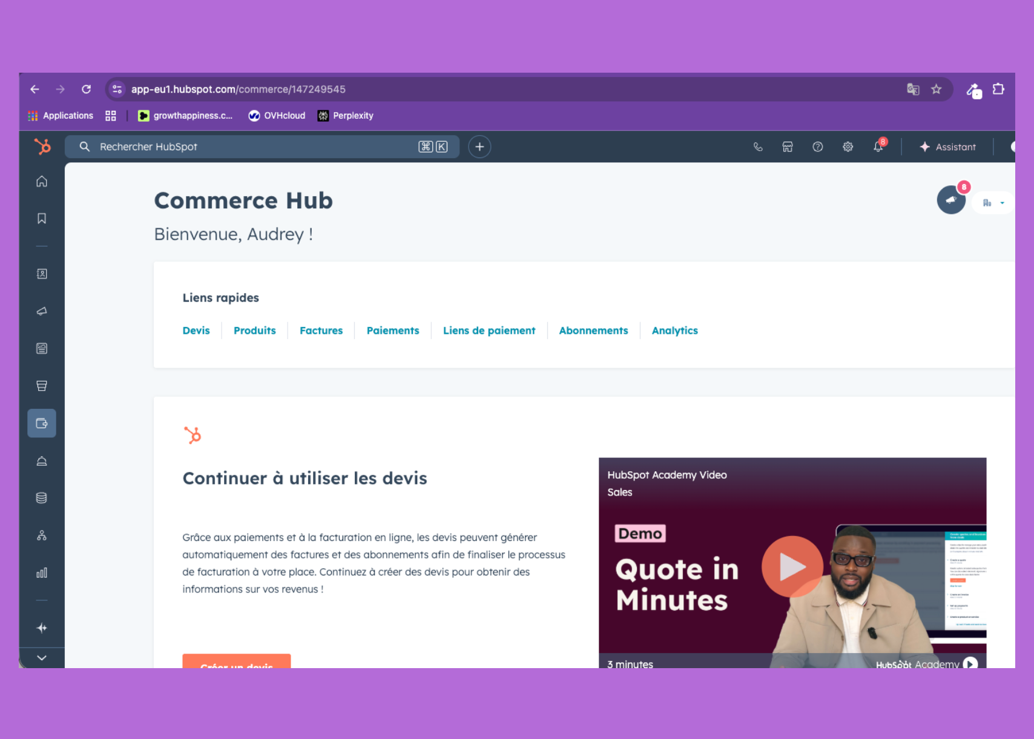Expand sidebar with bottom chevron
Image resolution: width=1034 pixels, height=739 pixels.
pos(42,658)
